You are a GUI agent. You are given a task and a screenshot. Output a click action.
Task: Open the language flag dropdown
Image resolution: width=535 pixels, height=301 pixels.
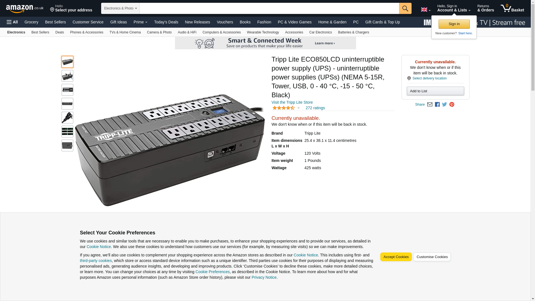426,9
